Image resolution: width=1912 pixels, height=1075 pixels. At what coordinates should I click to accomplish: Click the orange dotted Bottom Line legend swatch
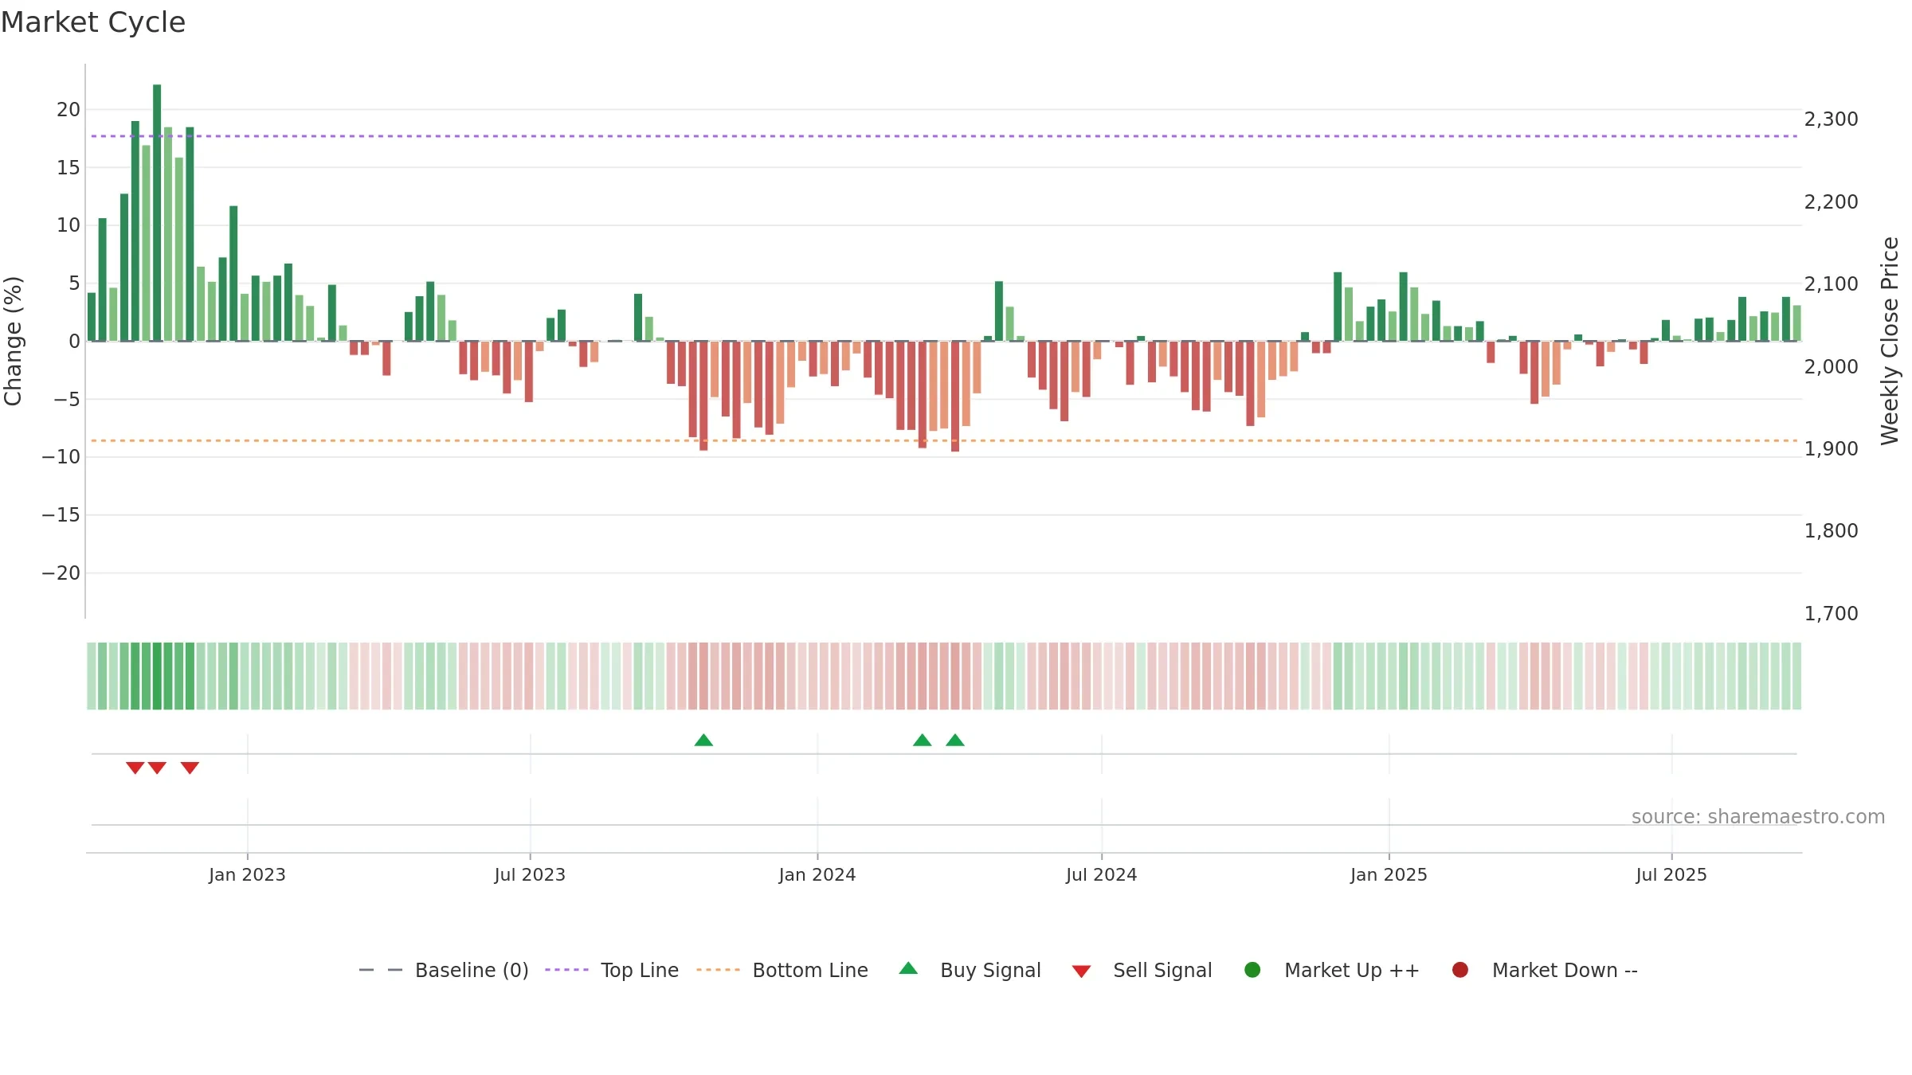click(x=718, y=970)
